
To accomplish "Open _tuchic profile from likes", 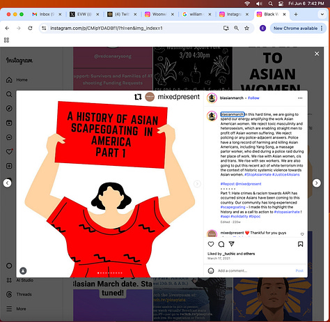I will click(229, 254).
